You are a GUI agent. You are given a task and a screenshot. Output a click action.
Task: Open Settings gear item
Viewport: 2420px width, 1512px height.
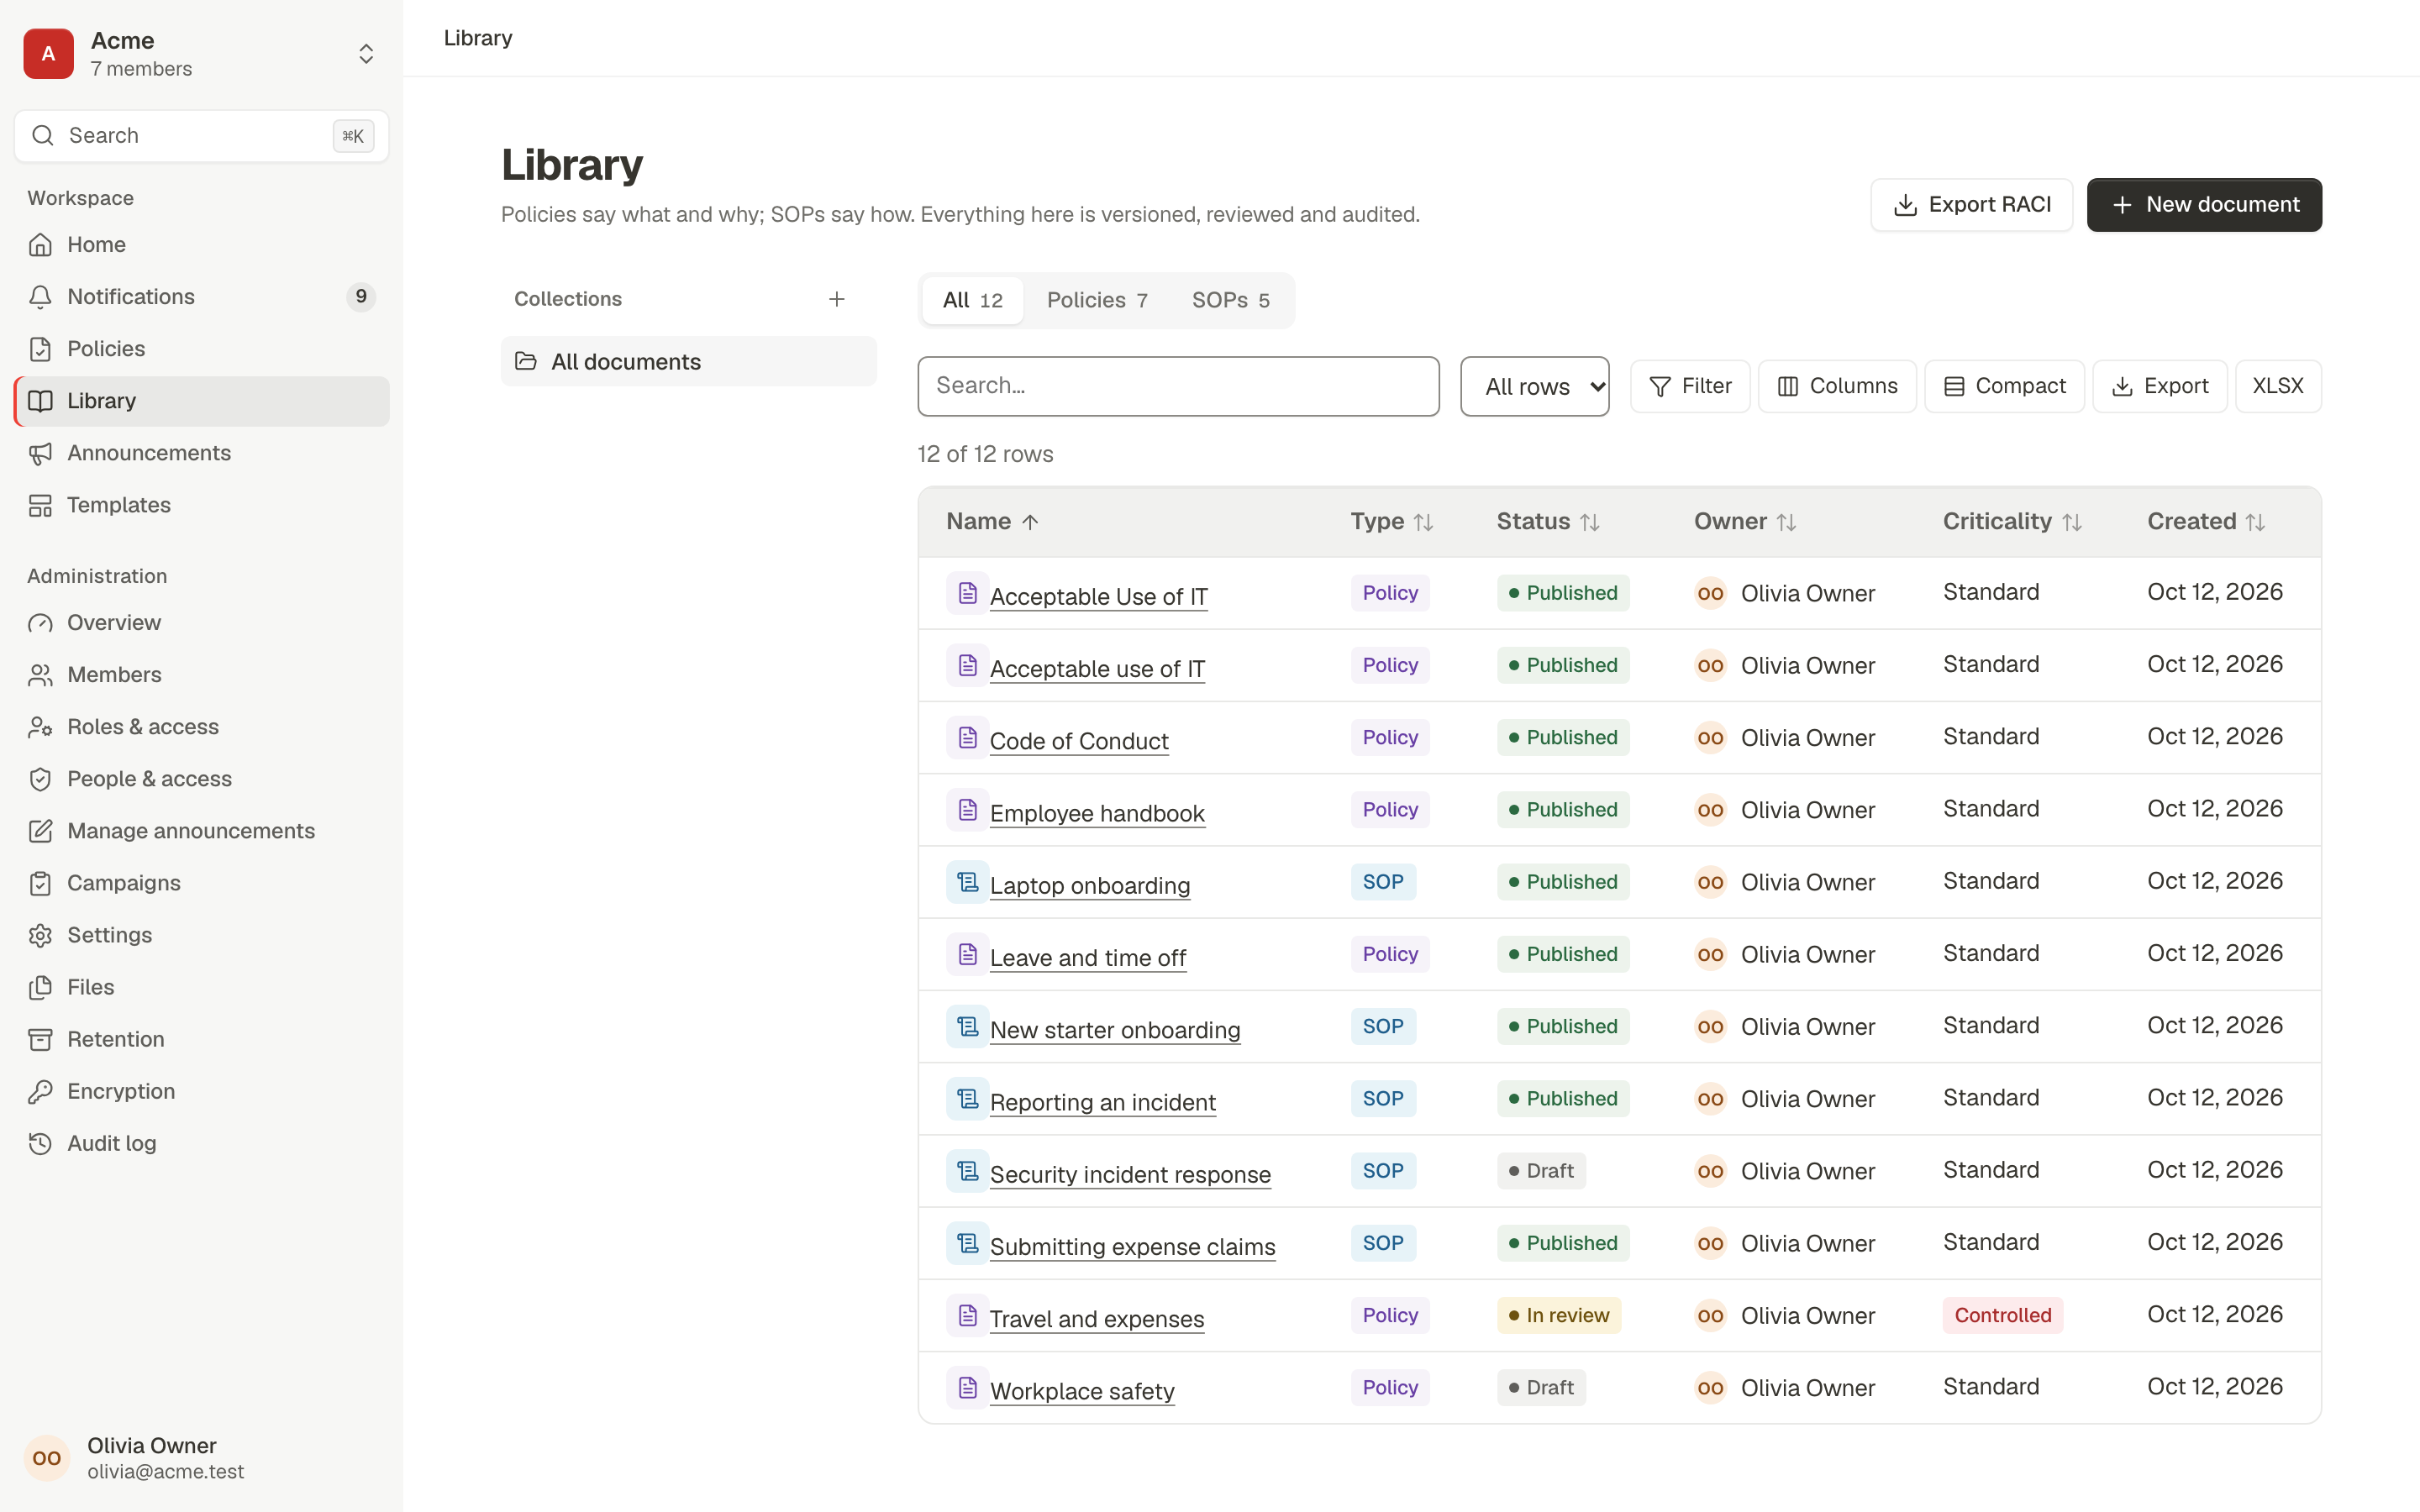[x=201, y=935]
